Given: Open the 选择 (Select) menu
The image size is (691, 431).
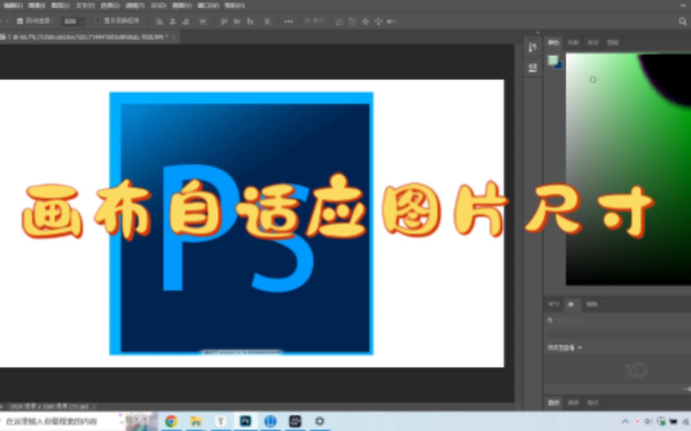Looking at the screenshot, I should pos(110,6).
